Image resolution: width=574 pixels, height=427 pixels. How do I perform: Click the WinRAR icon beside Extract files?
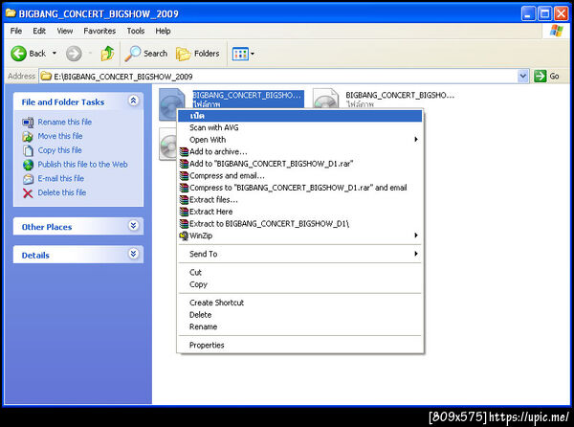pos(184,200)
